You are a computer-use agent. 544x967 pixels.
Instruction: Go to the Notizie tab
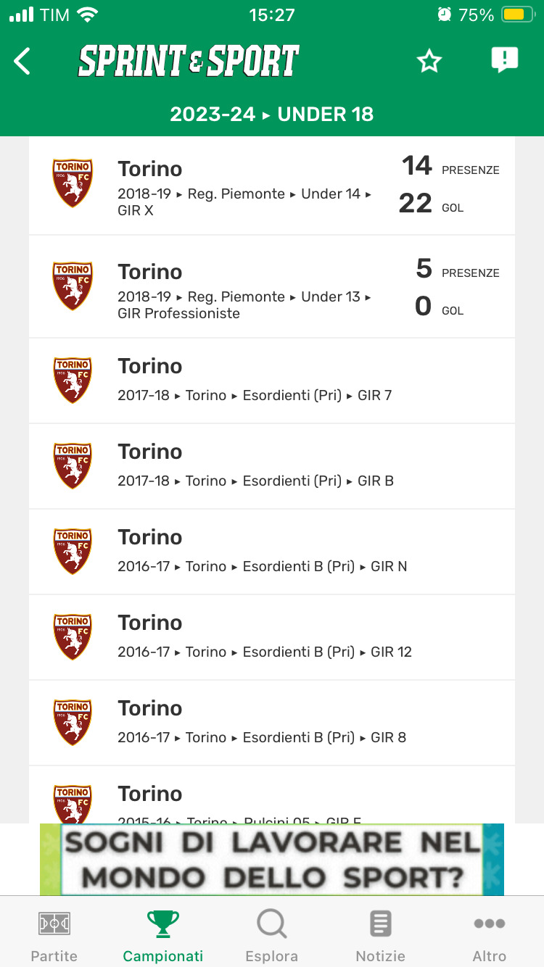[x=381, y=936]
